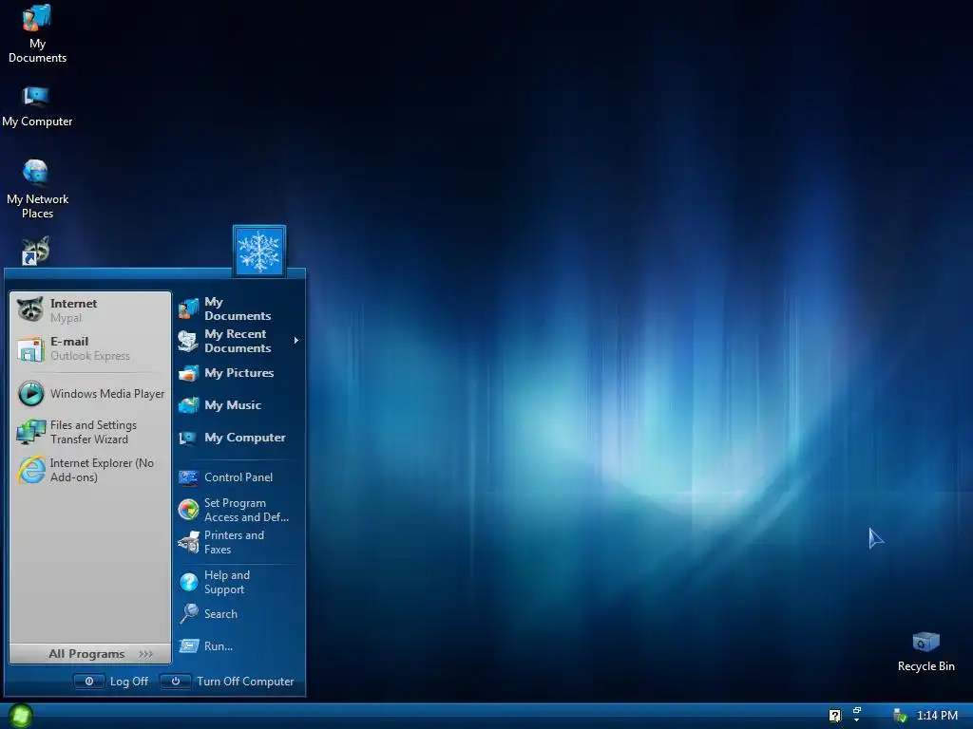This screenshot has height=729, width=973.
Task: Click the green Start orb on the taskbar
Action: 21,716
